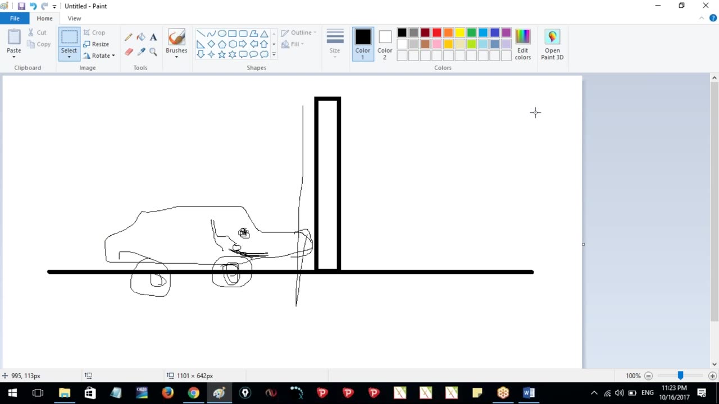Screen dimensions: 719x404
Task: Click the Brushes tool icon
Action: coord(176,37)
